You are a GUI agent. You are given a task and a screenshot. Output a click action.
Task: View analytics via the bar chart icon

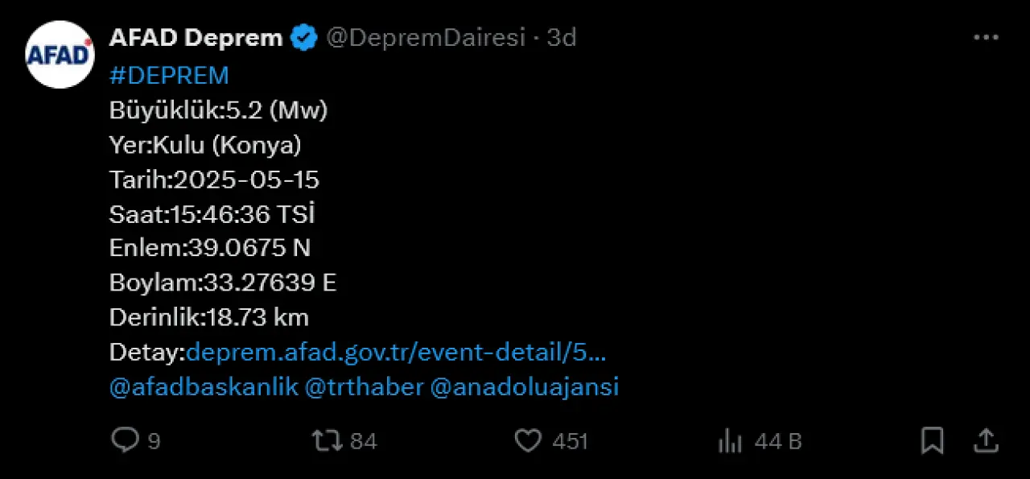pos(730,440)
